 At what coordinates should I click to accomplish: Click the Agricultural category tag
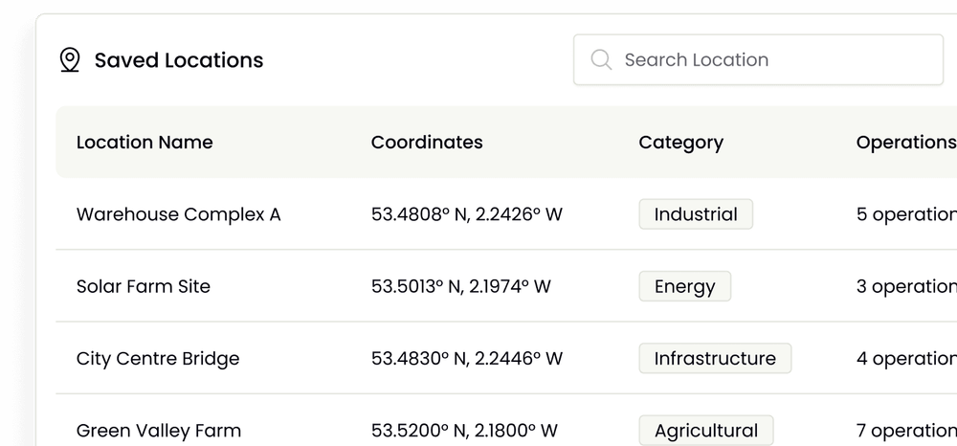[x=705, y=431]
